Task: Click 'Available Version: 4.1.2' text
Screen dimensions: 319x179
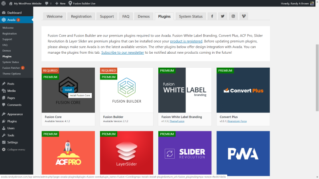Action: click(x=57, y=121)
